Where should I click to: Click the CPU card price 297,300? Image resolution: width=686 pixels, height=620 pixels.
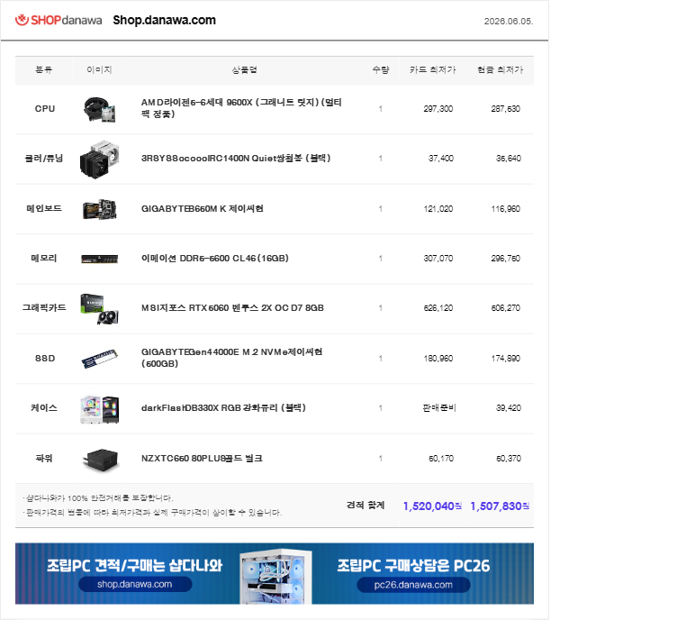[x=438, y=108]
